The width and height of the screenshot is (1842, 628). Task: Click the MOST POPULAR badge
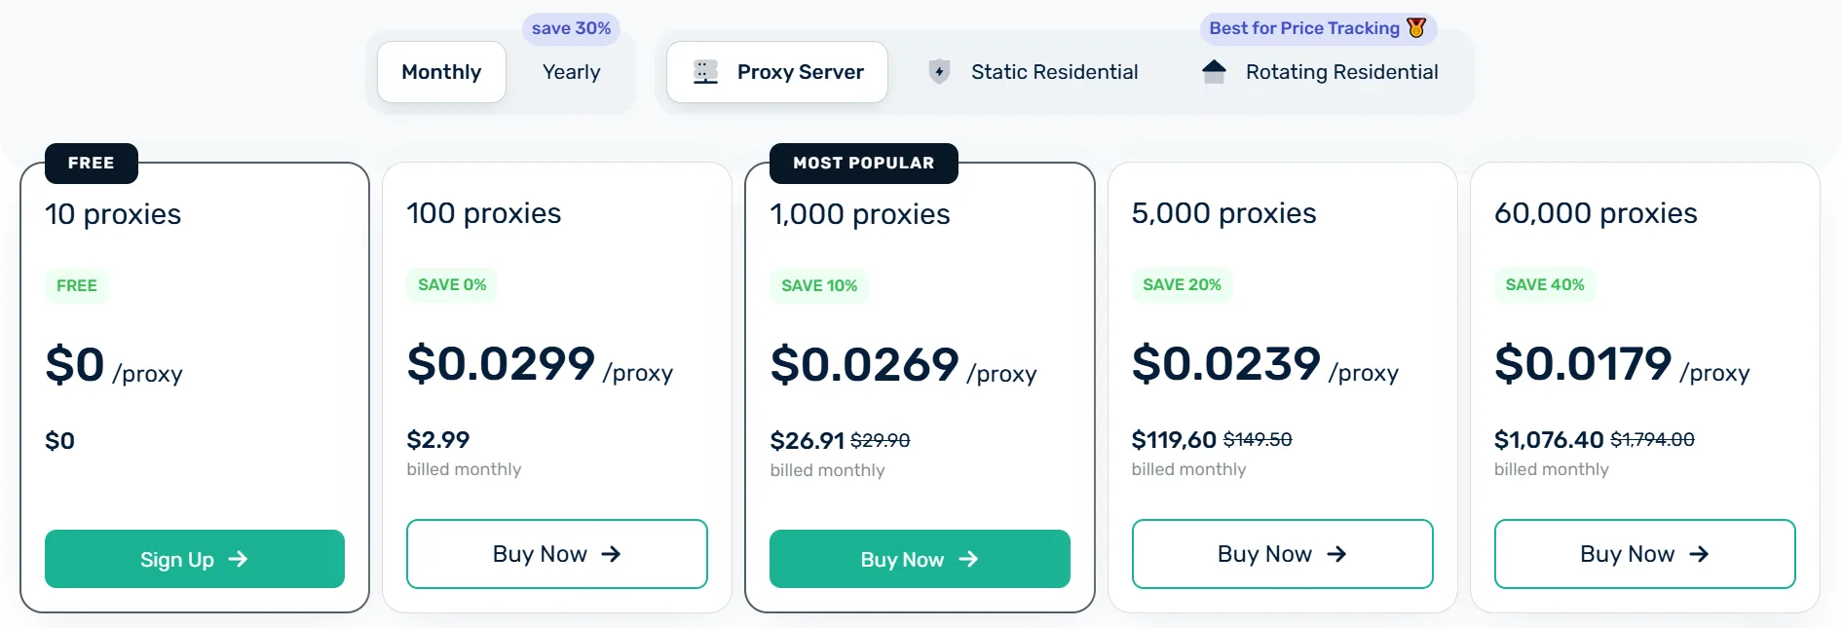[863, 163]
